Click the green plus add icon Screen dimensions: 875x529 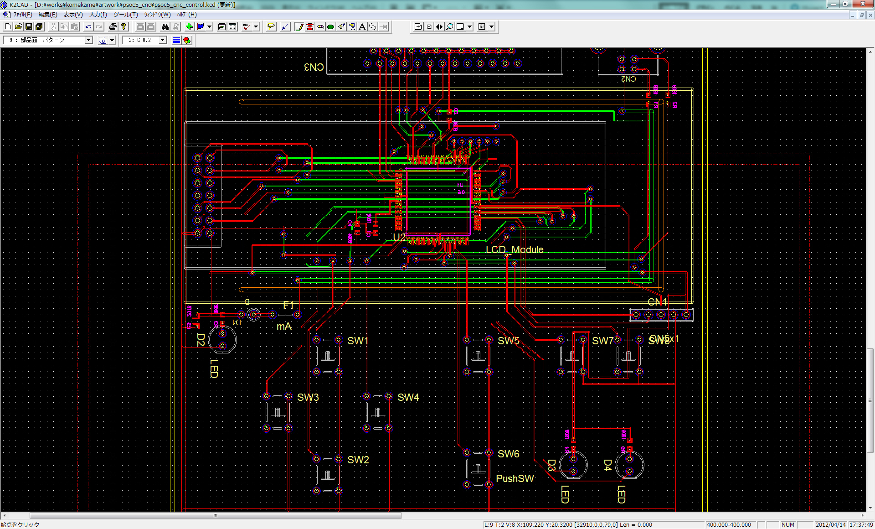pyautogui.click(x=189, y=27)
